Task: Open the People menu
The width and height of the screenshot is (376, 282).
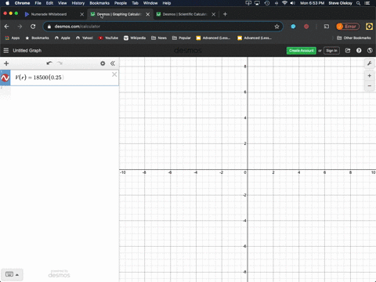Action: (121, 3)
